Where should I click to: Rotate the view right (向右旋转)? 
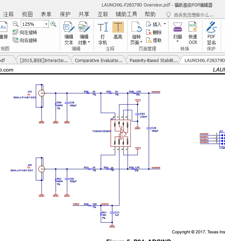[25, 40]
